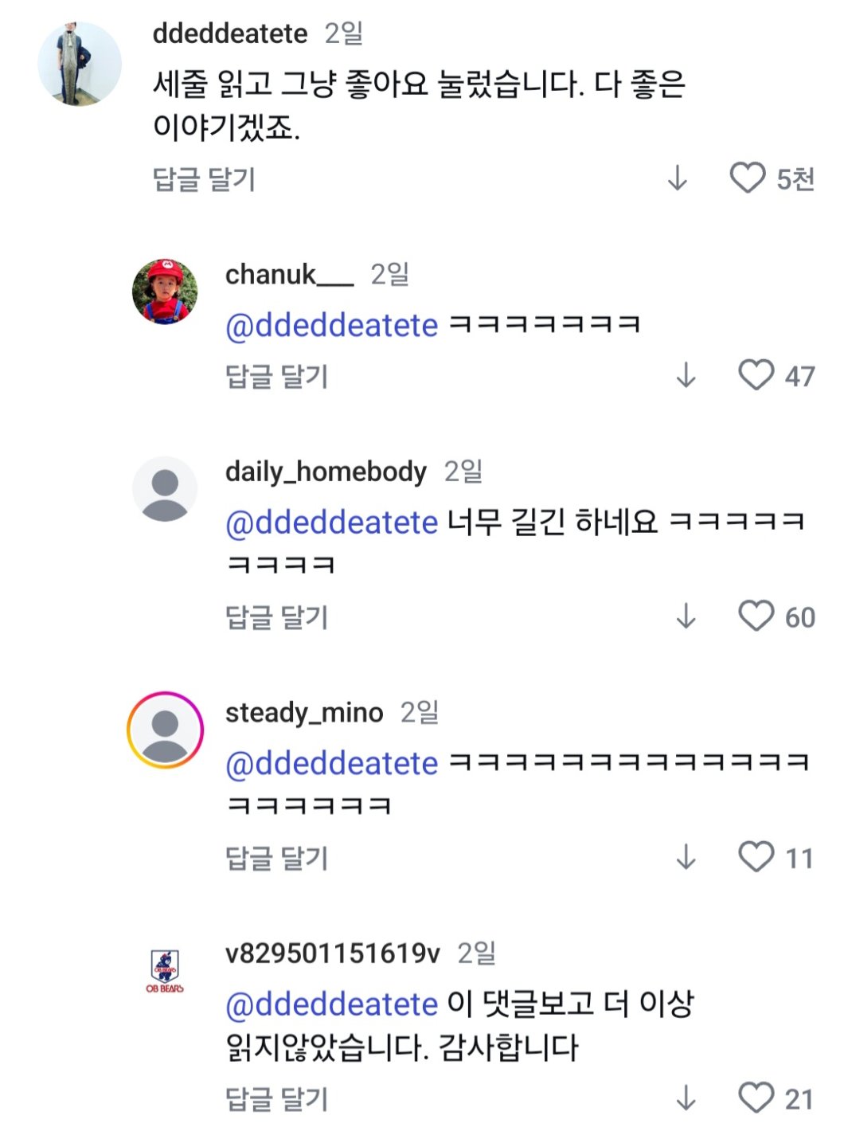The width and height of the screenshot is (844, 1147).
Task: Tap down arrow on v829501151619v's reply
Action: pyautogui.click(x=686, y=1098)
